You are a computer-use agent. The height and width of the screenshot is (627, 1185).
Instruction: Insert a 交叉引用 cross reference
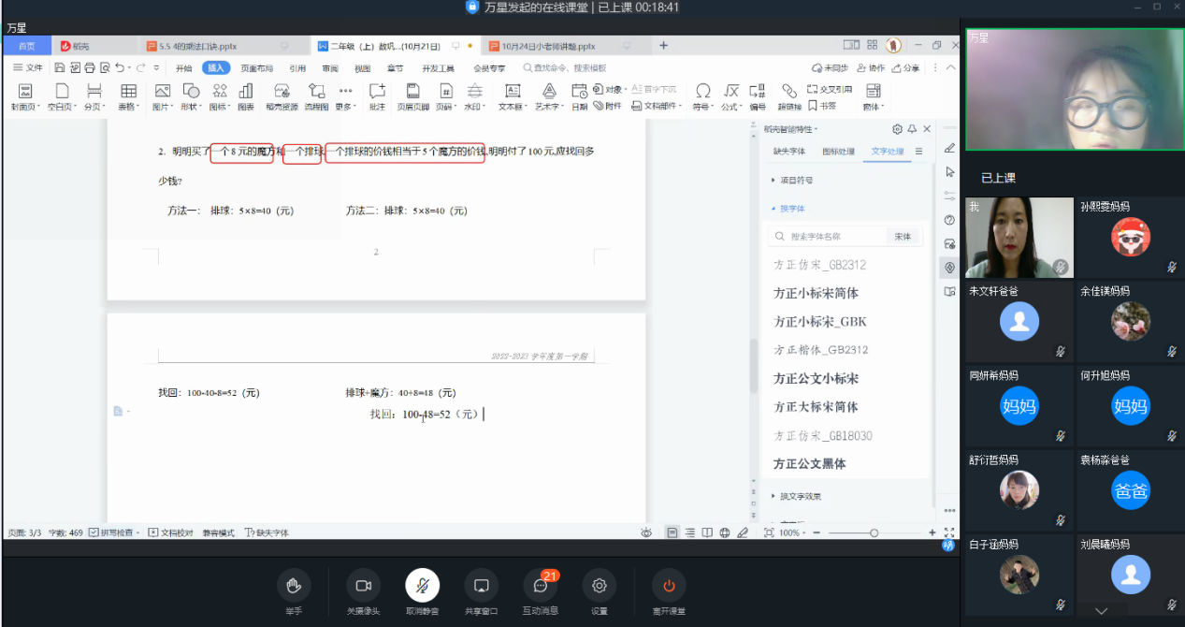click(x=830, y=90)
